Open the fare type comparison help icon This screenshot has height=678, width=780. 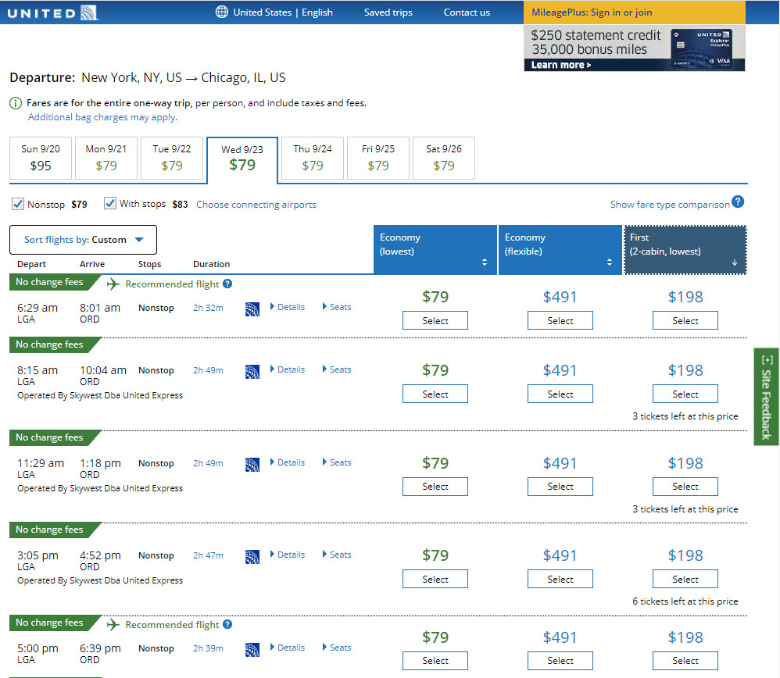point(739,202)
